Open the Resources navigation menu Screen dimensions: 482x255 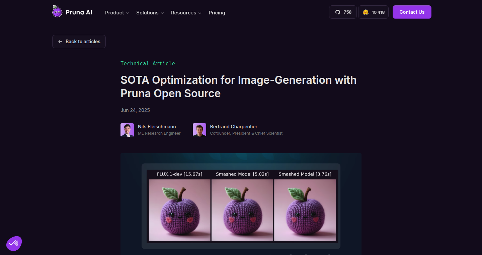click(x=186, y=13)
